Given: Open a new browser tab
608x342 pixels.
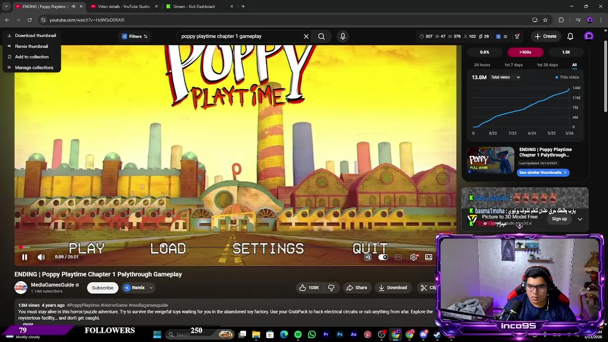Looking at the screenshot, I should tap(243, 7).
